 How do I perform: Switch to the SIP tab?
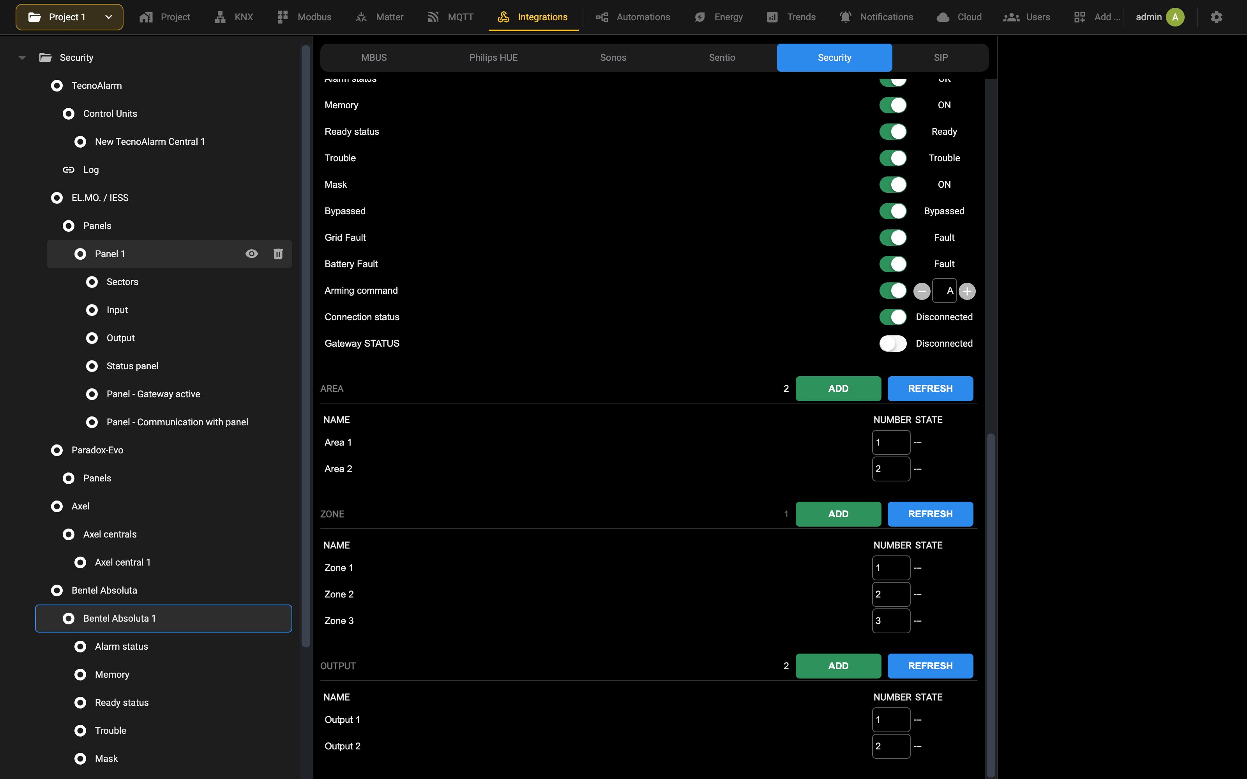[x=940, y=57]
